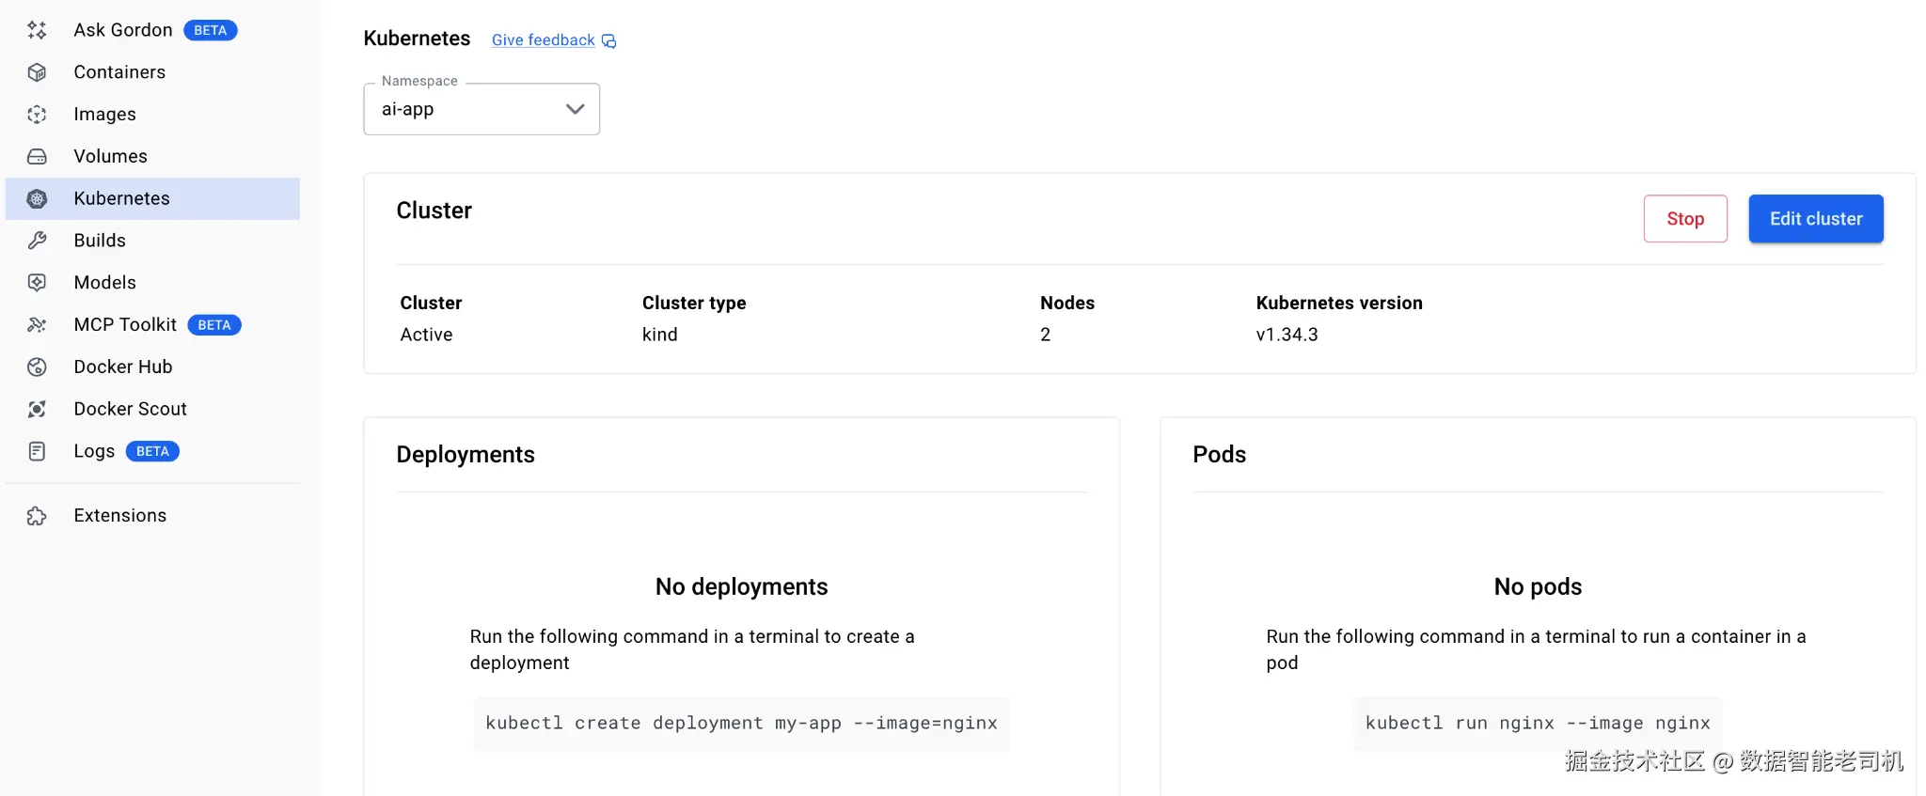The height and width of the screenshot is (796, 1926).
Task: Navigate to Docker Hub
Action: [x=152, y=367]
